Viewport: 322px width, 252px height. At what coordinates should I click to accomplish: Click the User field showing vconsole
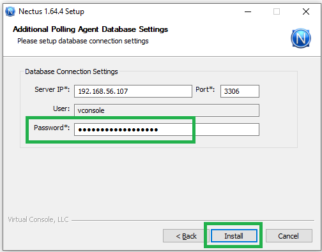tap(167, 110)
